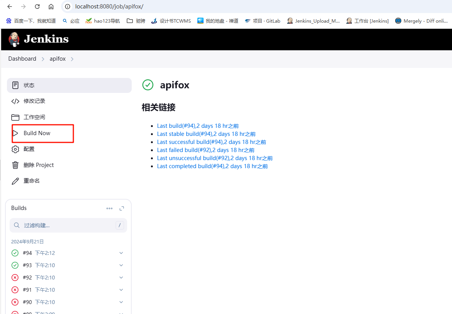Viewport: 452px width, 314px height.
Task: Go back with browser back arrow
Action: pyautogui.click(x=10, y=7)
